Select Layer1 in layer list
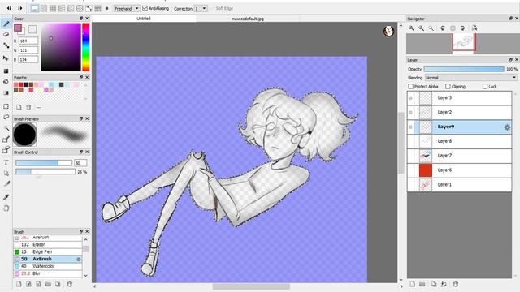The height and width of the screenshot is (292, 520). coord(459,184)
